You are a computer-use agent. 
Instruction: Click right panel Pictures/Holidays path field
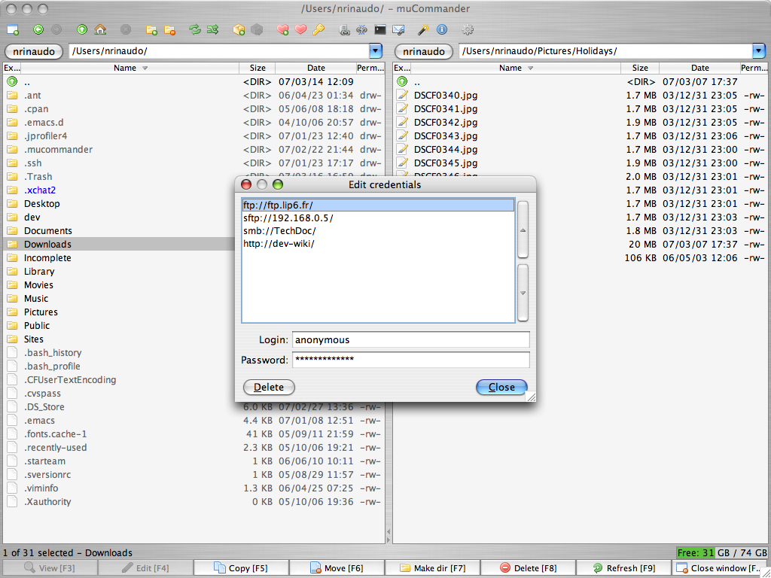[x=605, y=50]
